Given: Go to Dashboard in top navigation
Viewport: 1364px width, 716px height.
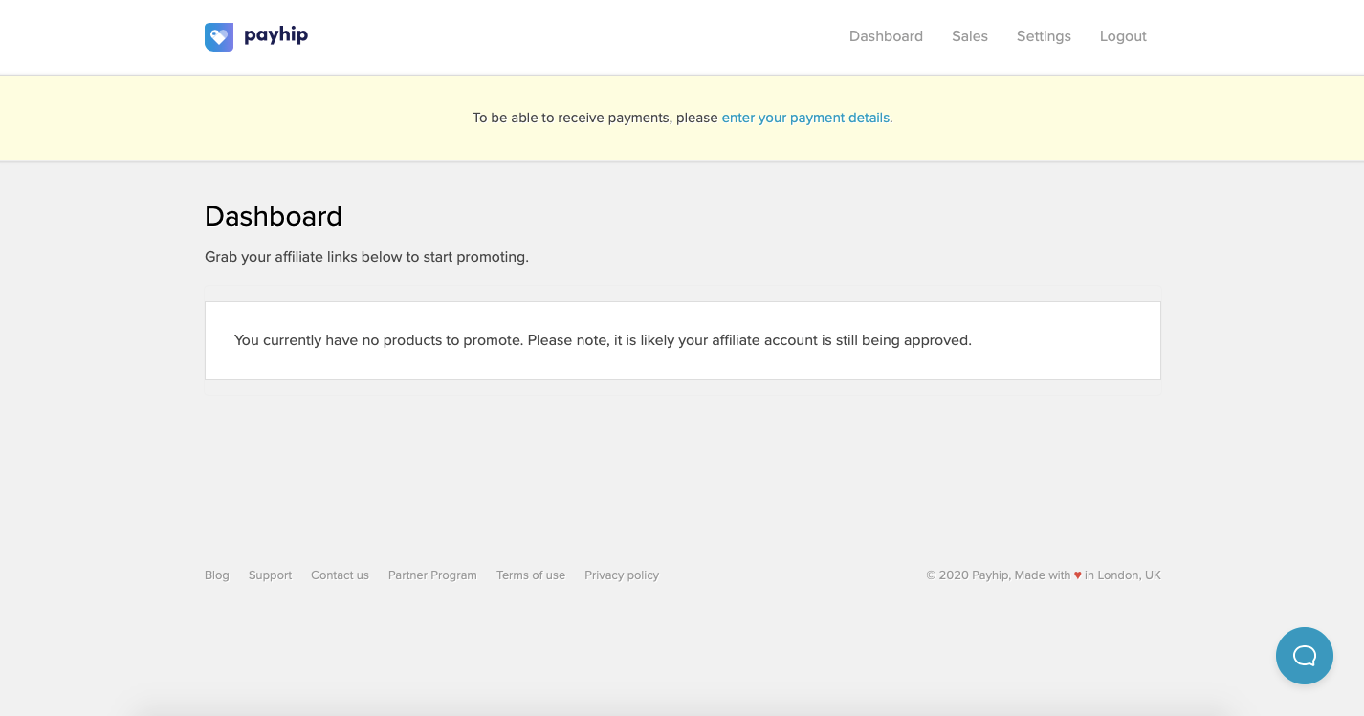Looking at the screenshot, I should pos(886,36).
